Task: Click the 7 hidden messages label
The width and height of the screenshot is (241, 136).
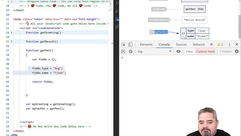Action: coord(226,51)
